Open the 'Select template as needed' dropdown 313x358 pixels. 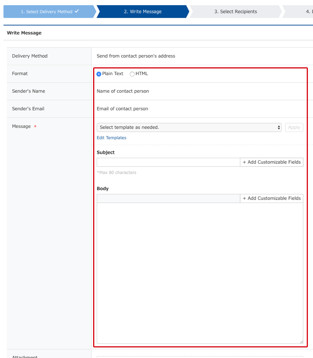point(189,128)
